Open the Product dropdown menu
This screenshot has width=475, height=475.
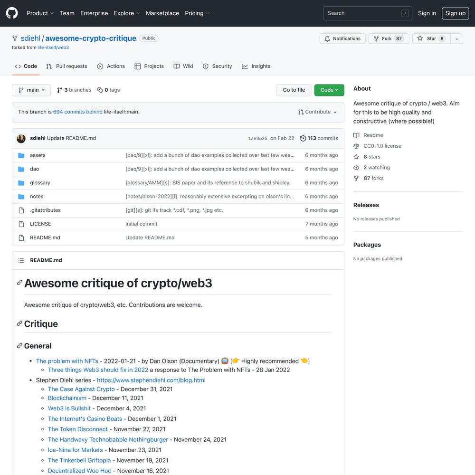tap(40, 13)
